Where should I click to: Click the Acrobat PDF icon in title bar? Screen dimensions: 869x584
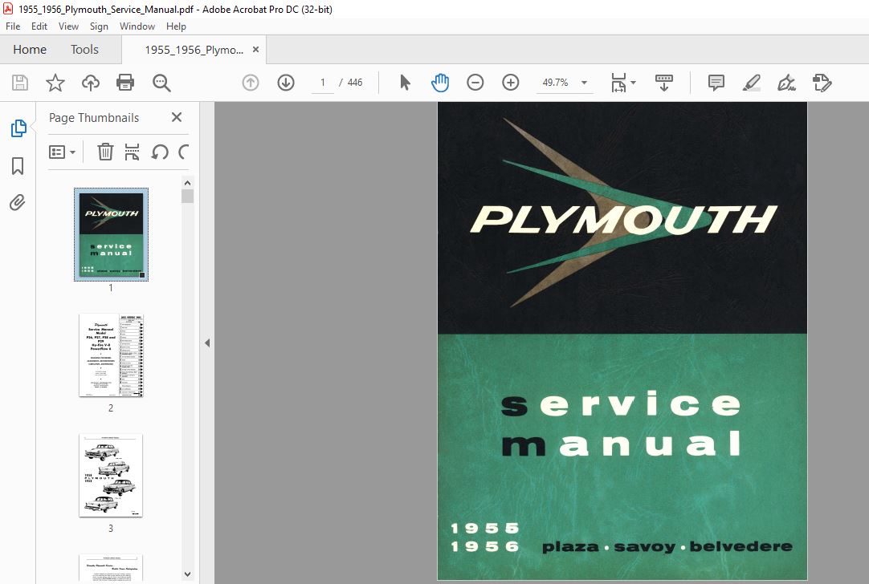pyautogui.click(x=8, y=9)
